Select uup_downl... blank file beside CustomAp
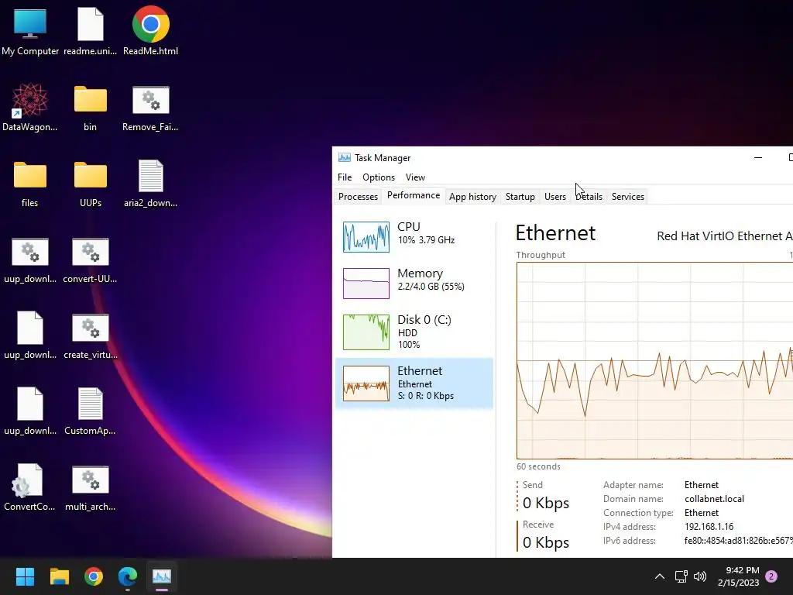Image resolution: width=793 pixels, height=595 pixels. tap(30, 411)
